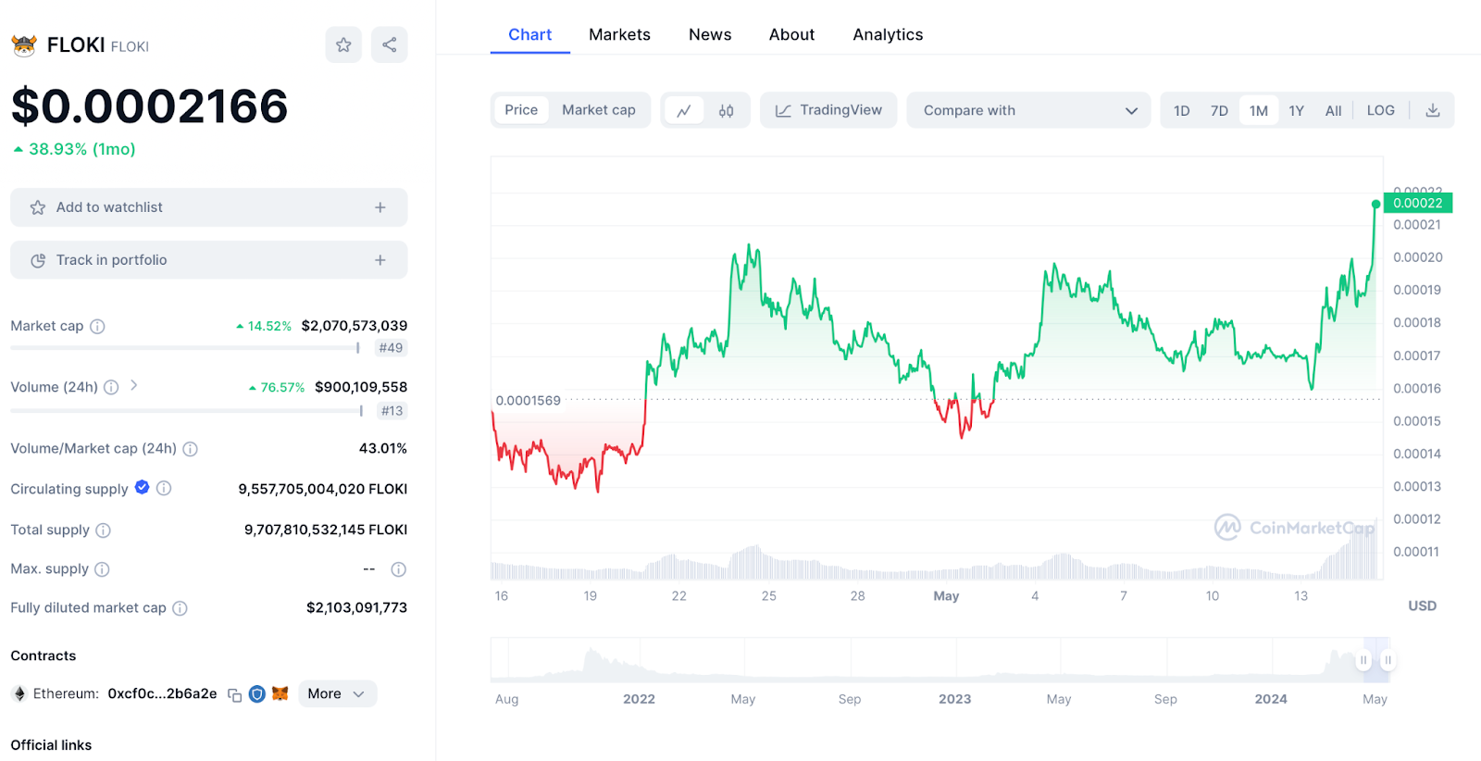1481x761 pixels.
Task: Expand the More contracts dropdown
Action: [x=337, y=693]
